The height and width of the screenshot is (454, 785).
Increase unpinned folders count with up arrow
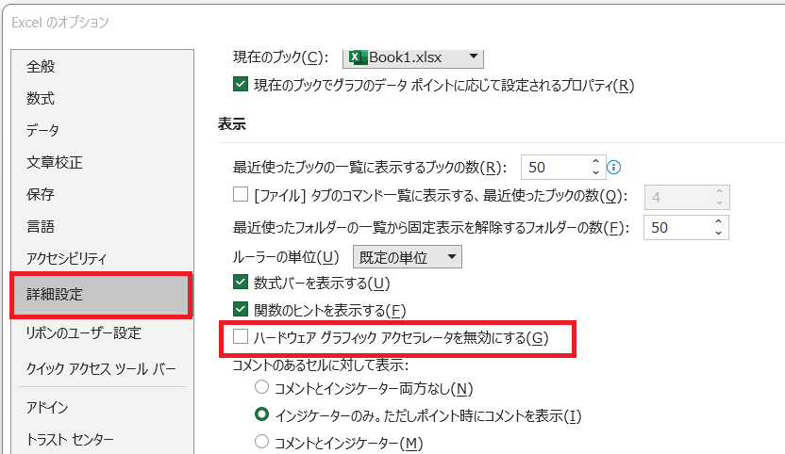pyautogui.click(x=718, y=221)
